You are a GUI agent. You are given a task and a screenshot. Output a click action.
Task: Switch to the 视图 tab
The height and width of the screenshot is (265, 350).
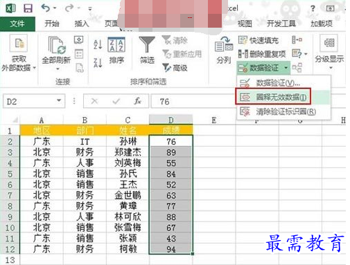[245, 24]
